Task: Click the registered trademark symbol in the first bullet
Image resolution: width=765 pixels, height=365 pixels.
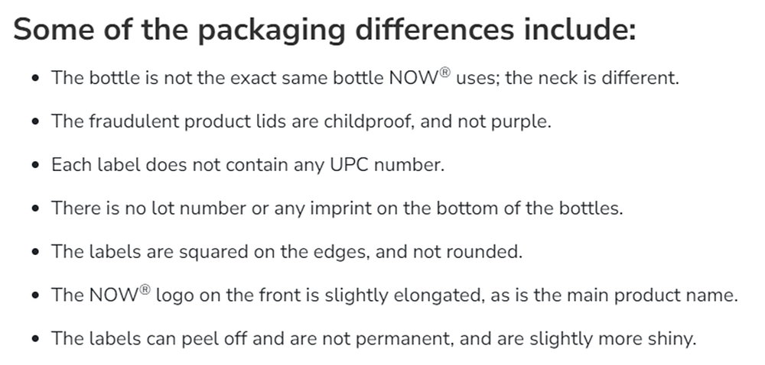Action: tap(444, 73)
